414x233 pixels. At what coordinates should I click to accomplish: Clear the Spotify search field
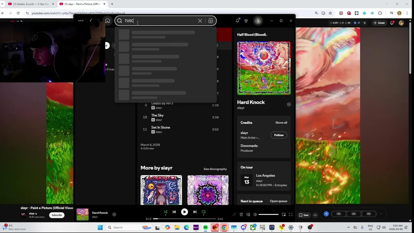[200, 21]
